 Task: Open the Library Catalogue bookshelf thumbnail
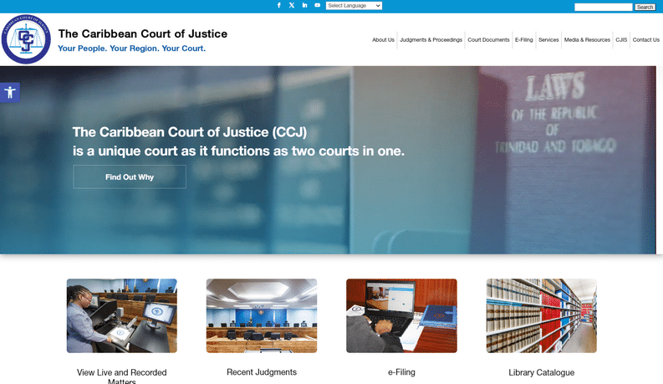click(541, 315)
